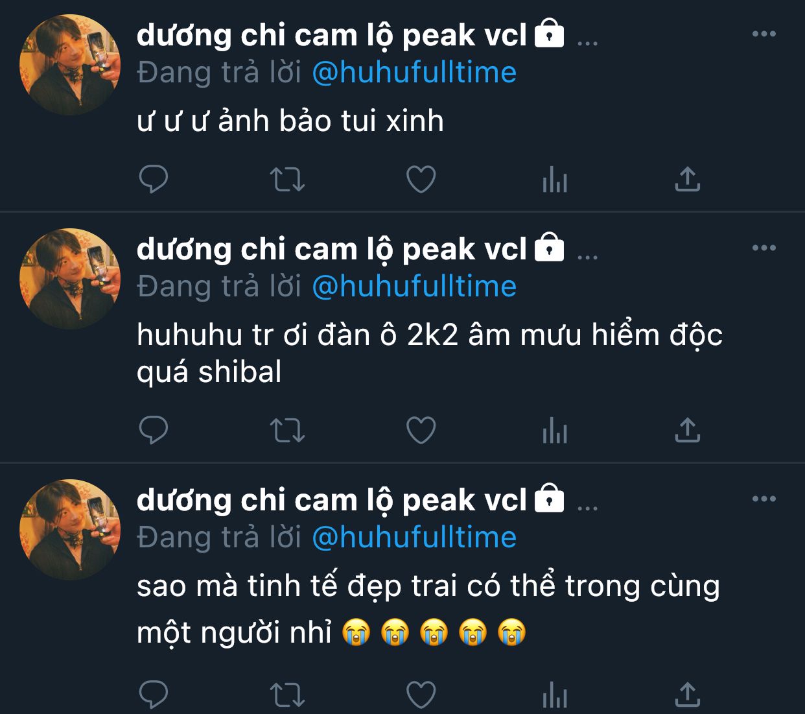Reply to the 'huhuhu tr ơi' tweet
This screenshot has height=714, width=805.
pyautogui.click(x=154, y=430)
